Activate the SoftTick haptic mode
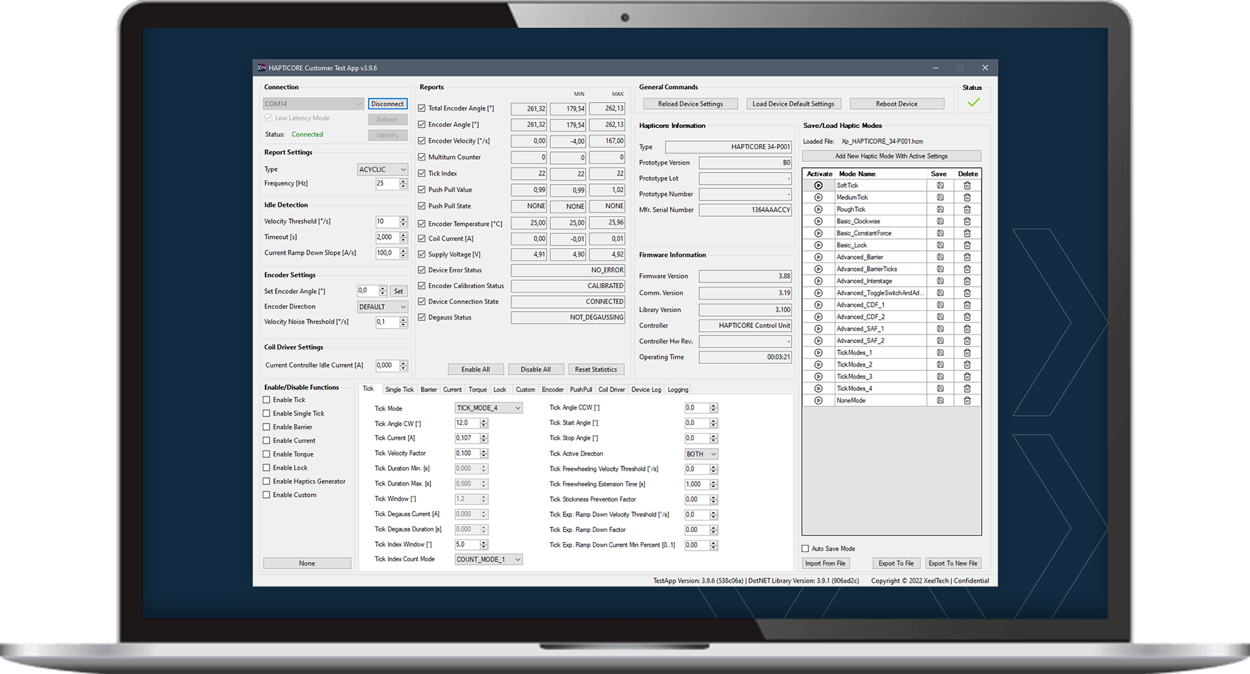 tap(818, 185)
